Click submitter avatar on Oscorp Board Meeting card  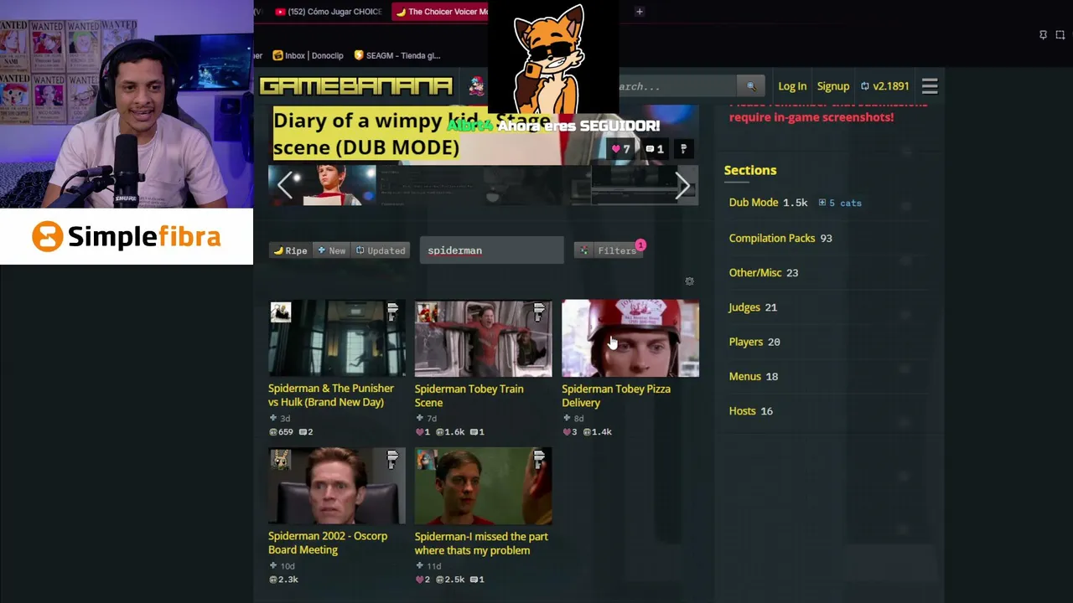coord(281,460)
